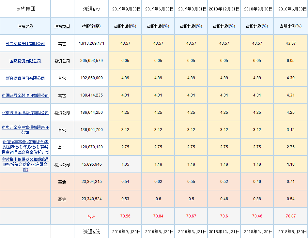Image resolution: width=308 pixels, height=238 pixels.
Task: Select the share count 23,340,524
Action: tap(92, 199)
